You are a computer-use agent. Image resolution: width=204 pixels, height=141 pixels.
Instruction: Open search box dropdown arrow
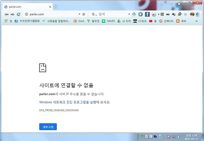coord(129,14)
